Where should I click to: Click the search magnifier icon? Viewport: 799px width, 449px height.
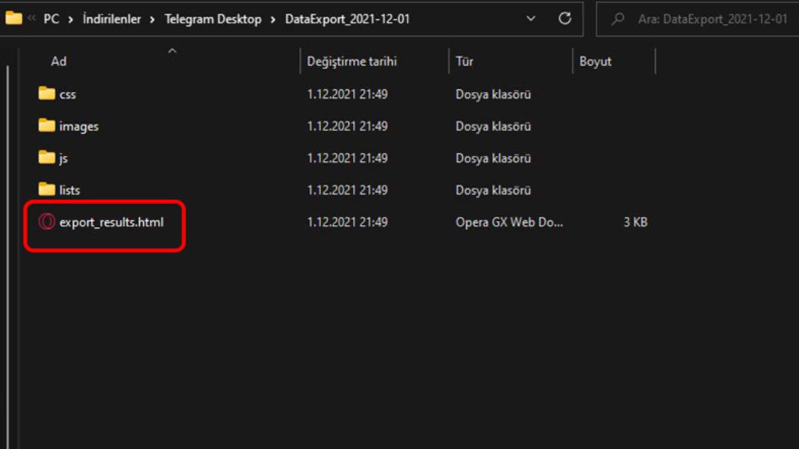618,19
